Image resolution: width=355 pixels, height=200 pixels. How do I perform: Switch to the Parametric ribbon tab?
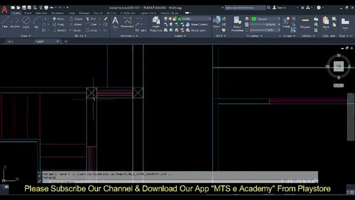point(58,13)
